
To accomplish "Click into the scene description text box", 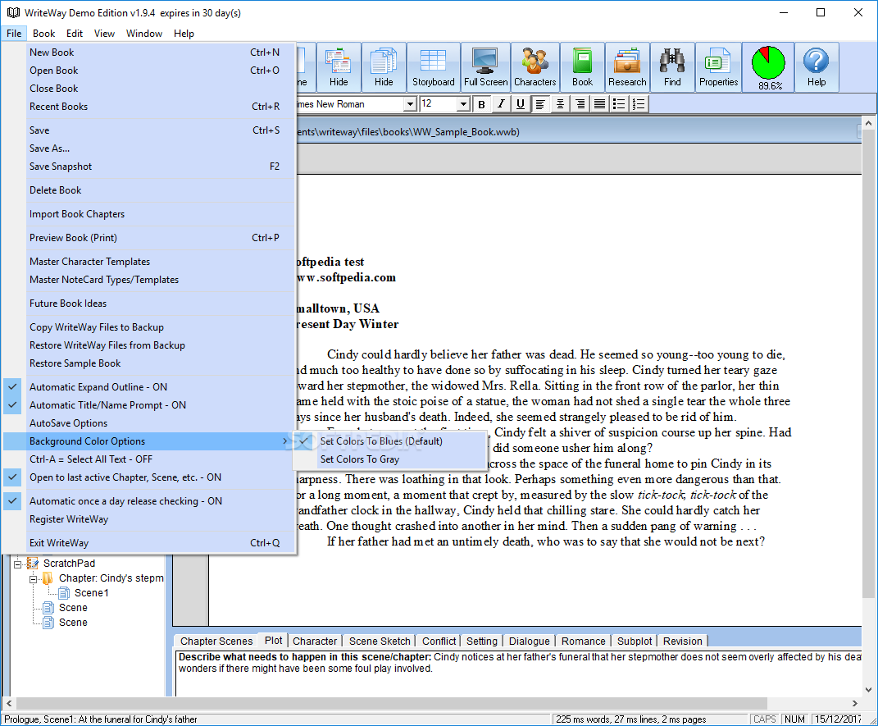I will point(518,673).
